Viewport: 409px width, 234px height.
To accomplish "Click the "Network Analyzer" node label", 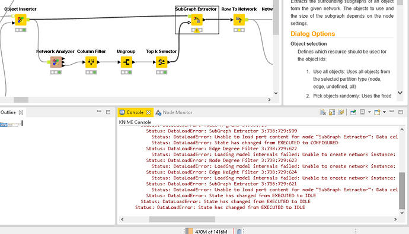I will [55, 52].
